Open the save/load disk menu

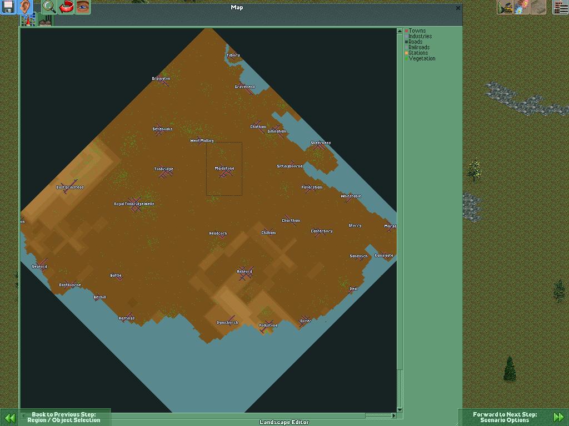click(8, 7)
